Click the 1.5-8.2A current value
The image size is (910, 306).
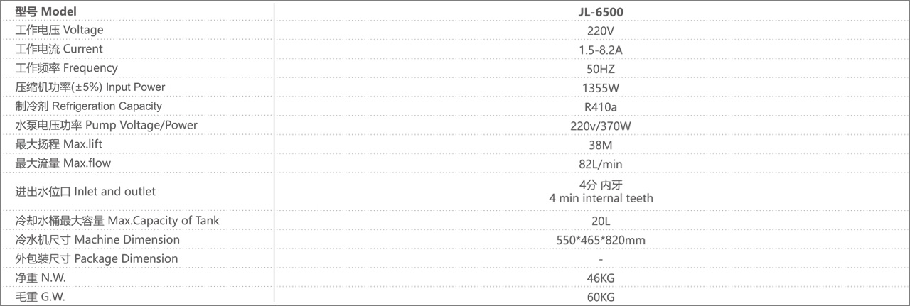[601, 50]
